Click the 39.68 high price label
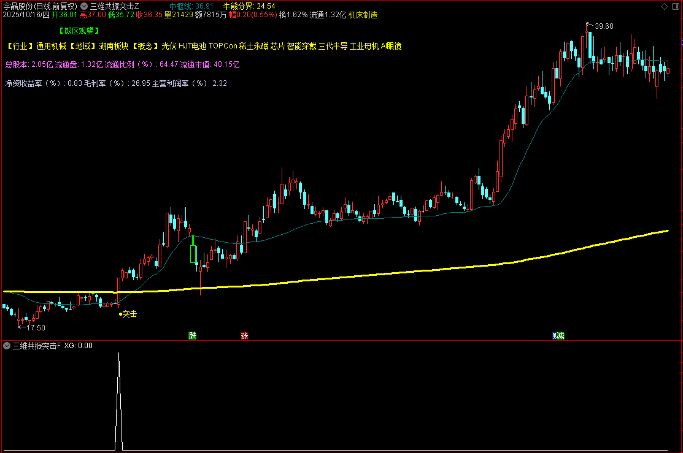The image size is (683, 453). [x=604, y=26]
